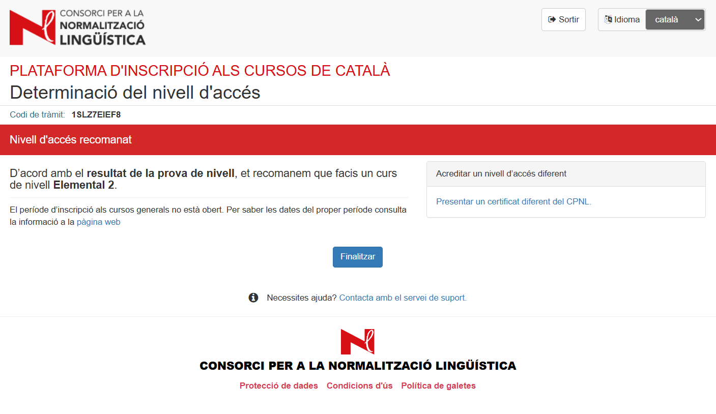Image resolution: width=716 pixels, height=414 pixels.
Task: Click the red platform title heading
Action: (x=199, y=71)
